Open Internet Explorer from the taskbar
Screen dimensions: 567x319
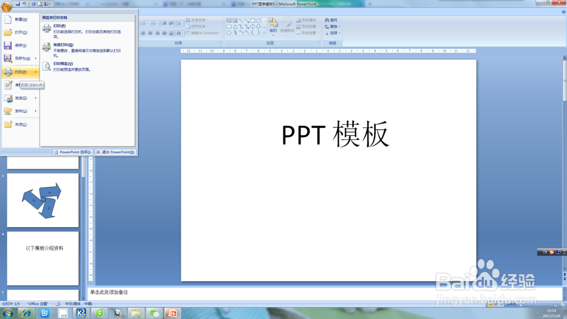(26, 313)
